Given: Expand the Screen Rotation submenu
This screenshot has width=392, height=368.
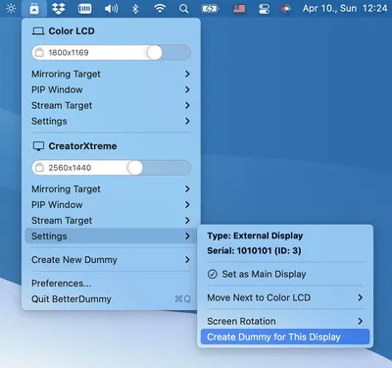Looking at the screenshot, I should tap(285, 321).
